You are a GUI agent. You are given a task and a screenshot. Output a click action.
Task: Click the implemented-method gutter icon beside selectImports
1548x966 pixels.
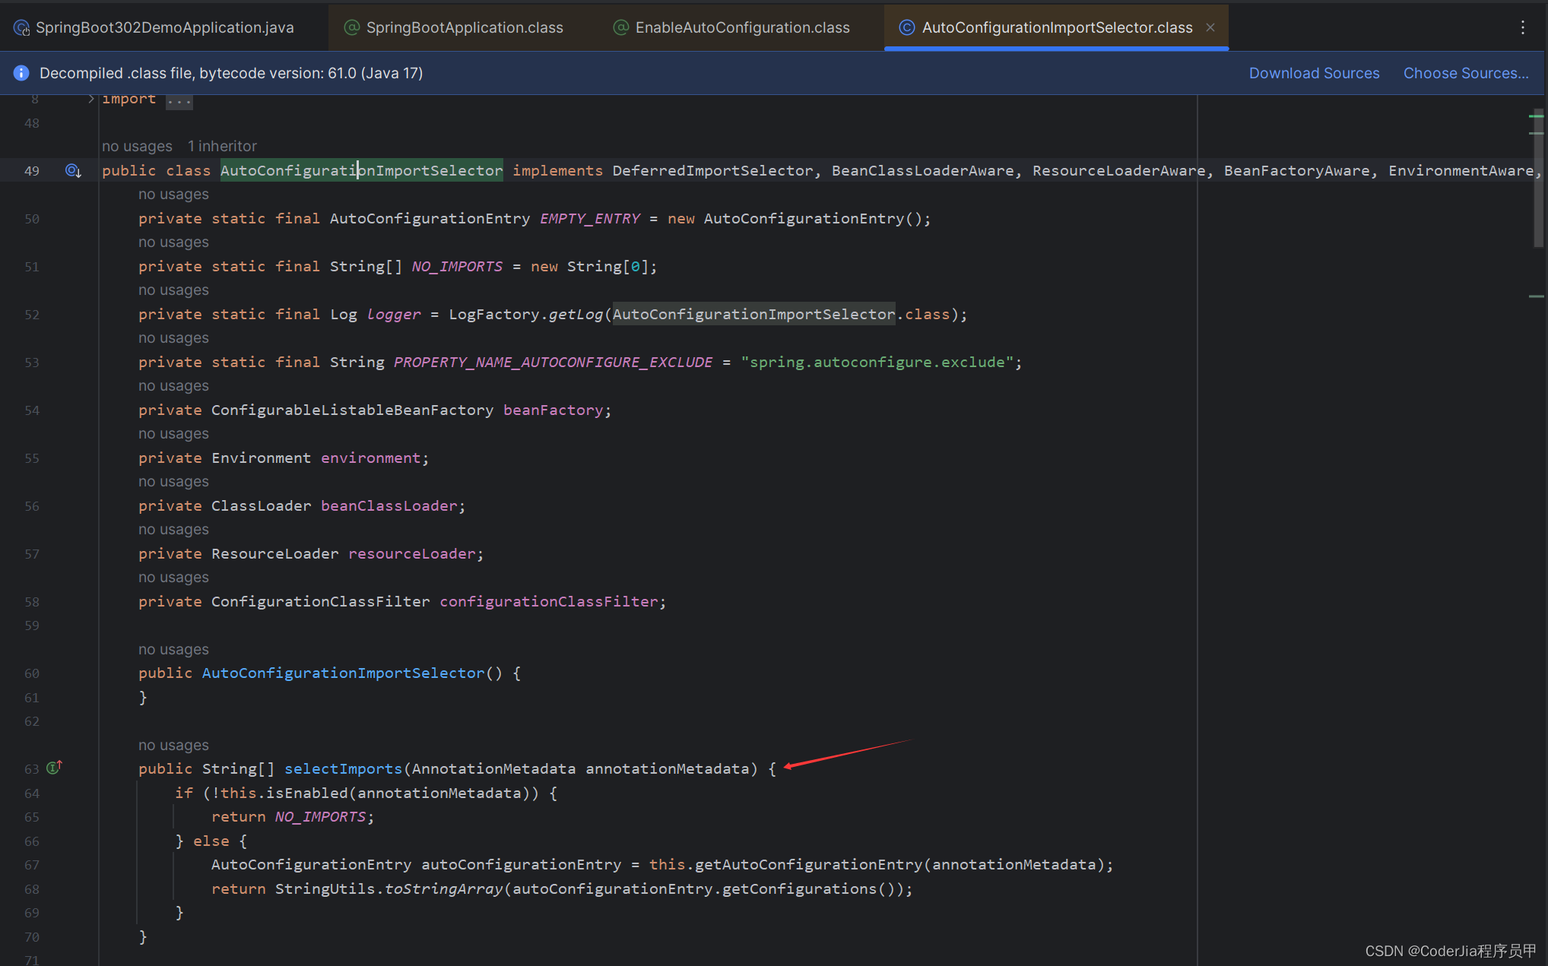pos(53,768)
